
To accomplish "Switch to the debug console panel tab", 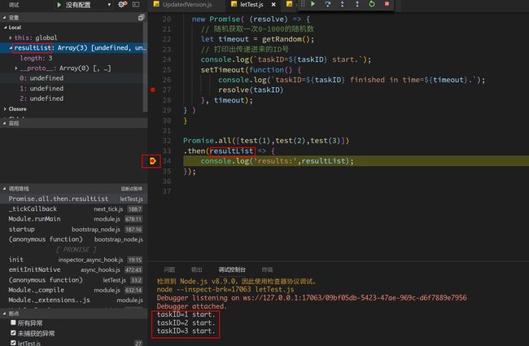I will pyautogui.click(x=232, y=269).
